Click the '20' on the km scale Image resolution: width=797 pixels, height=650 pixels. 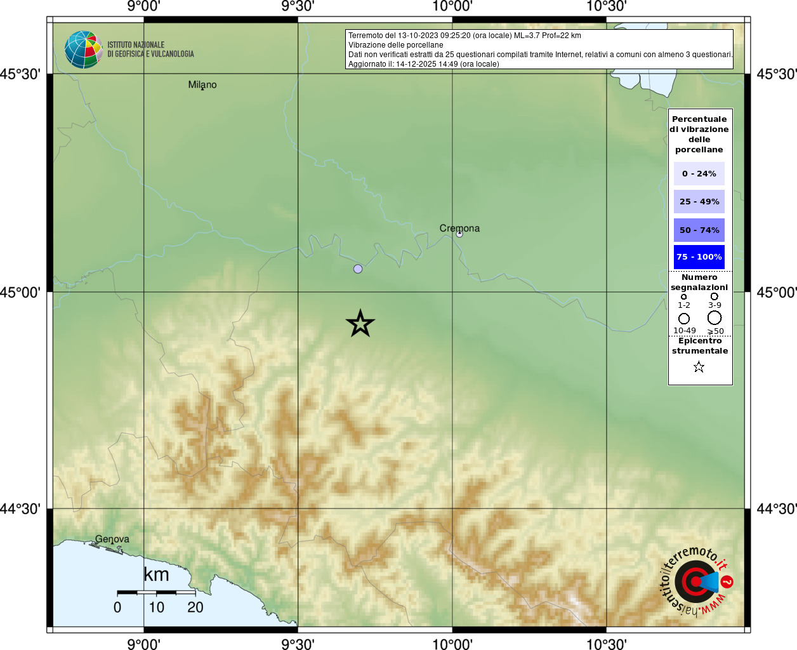[195, 607]
